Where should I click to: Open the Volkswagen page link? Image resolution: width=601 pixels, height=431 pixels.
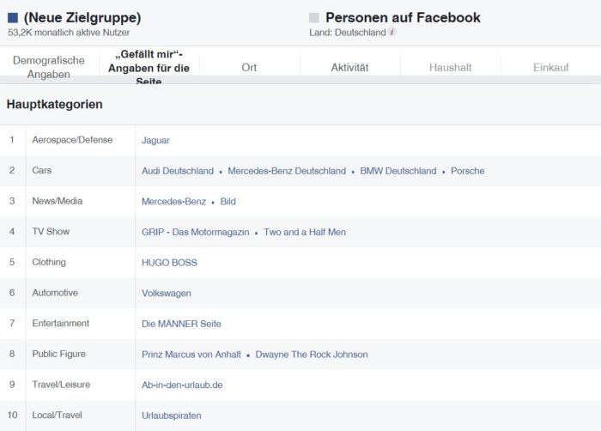167,294
